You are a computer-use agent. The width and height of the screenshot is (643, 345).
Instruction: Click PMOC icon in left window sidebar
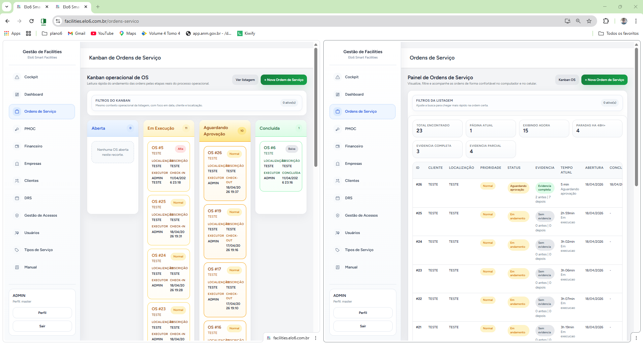pos(17,129)
